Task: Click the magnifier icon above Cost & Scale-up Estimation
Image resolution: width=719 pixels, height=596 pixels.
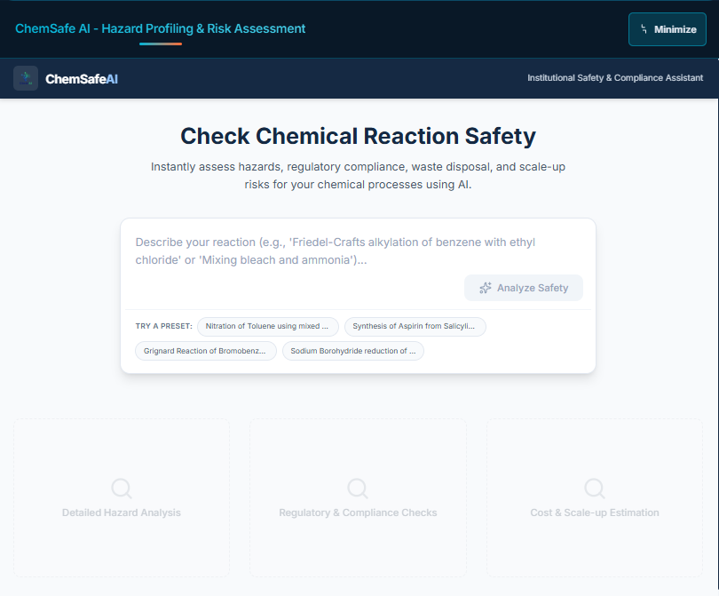Action: (594, 488)
